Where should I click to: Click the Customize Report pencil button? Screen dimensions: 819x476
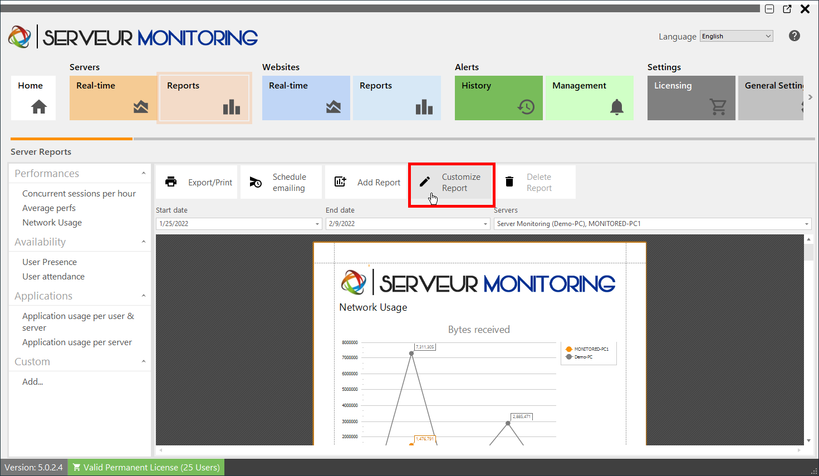(x=452, y=182)
